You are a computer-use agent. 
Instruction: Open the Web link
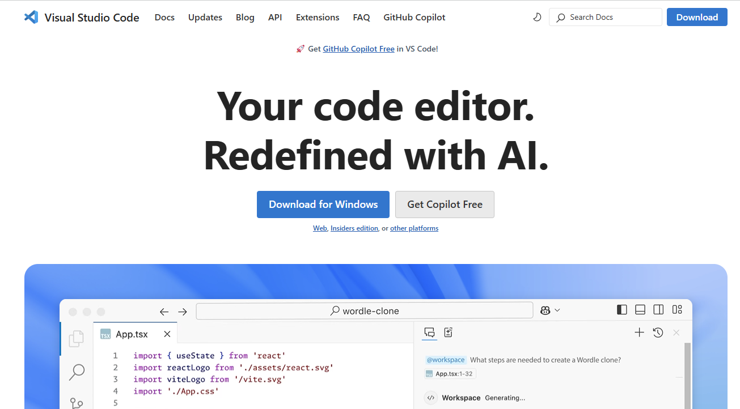coord(320,228)
